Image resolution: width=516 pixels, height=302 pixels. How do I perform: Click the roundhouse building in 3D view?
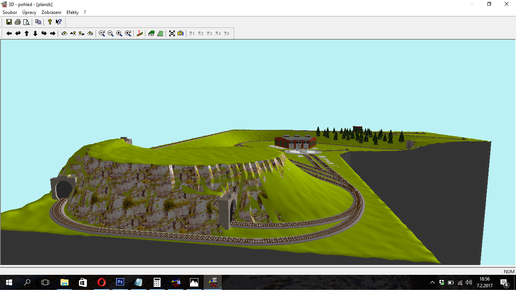coord(295,142)
